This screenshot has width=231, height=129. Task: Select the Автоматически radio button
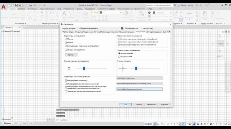pos(119,53)
